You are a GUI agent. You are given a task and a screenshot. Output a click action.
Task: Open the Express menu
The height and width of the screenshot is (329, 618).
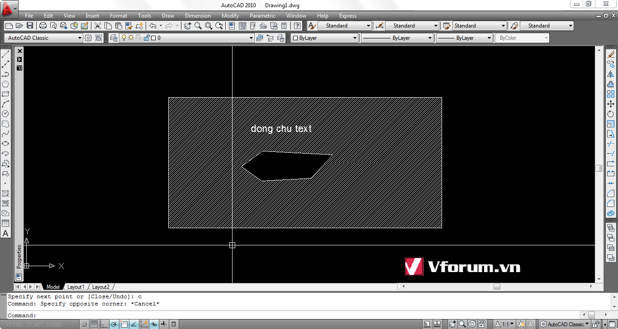pos(348,16)
